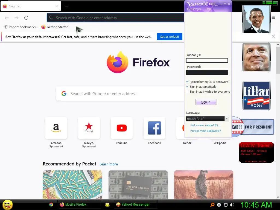Launch Chrome from the taskbar

(x=51, y=205)
